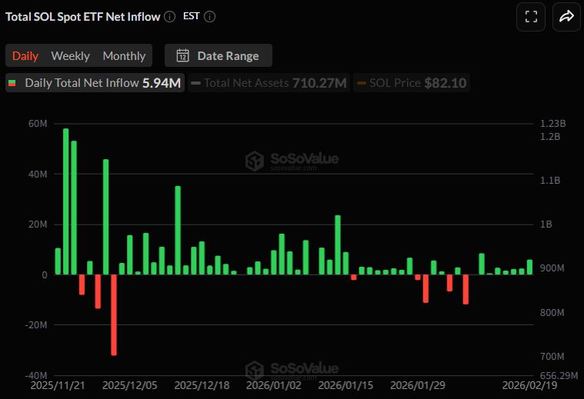Click the info icon next to EST
Viewport: 584px width, 399px height.
tap(209, 16)
